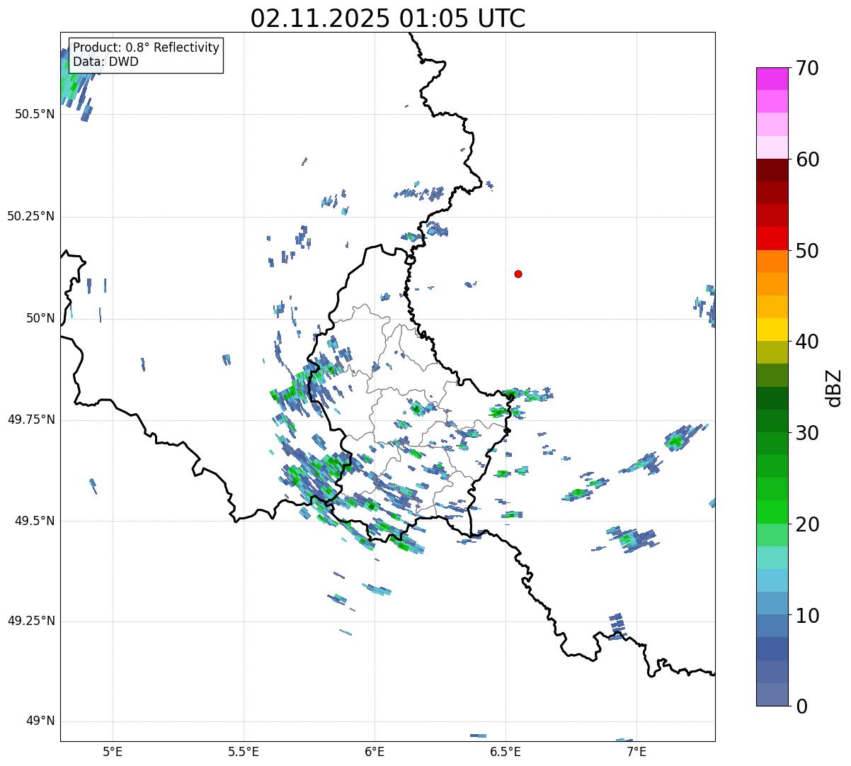Image resolution: width=851 pixels, height=766 pixels.
Task: Pick the magenta swatch at colorbar top
Action: click(772, 79)
